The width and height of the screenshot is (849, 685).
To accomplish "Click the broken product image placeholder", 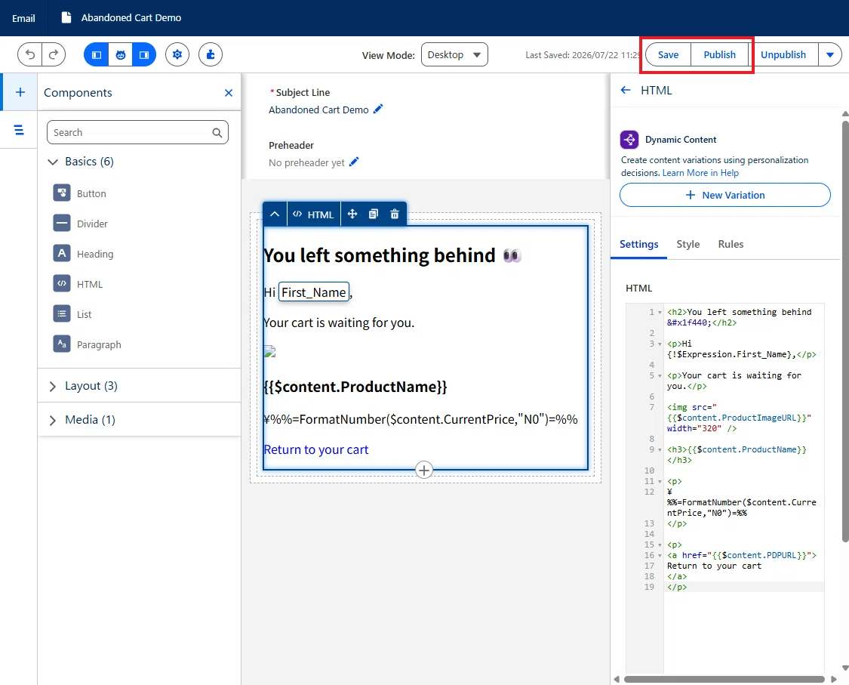I will (x=269, y=351).
